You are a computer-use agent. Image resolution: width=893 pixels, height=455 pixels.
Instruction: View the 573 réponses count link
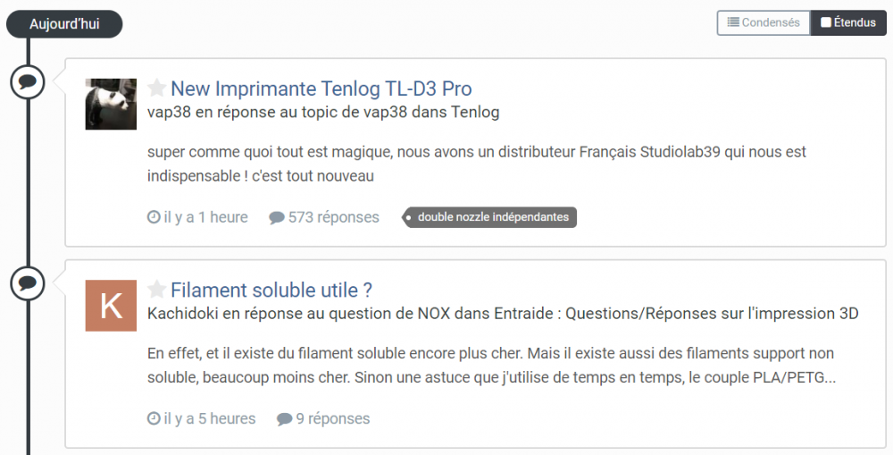[333, 217]
